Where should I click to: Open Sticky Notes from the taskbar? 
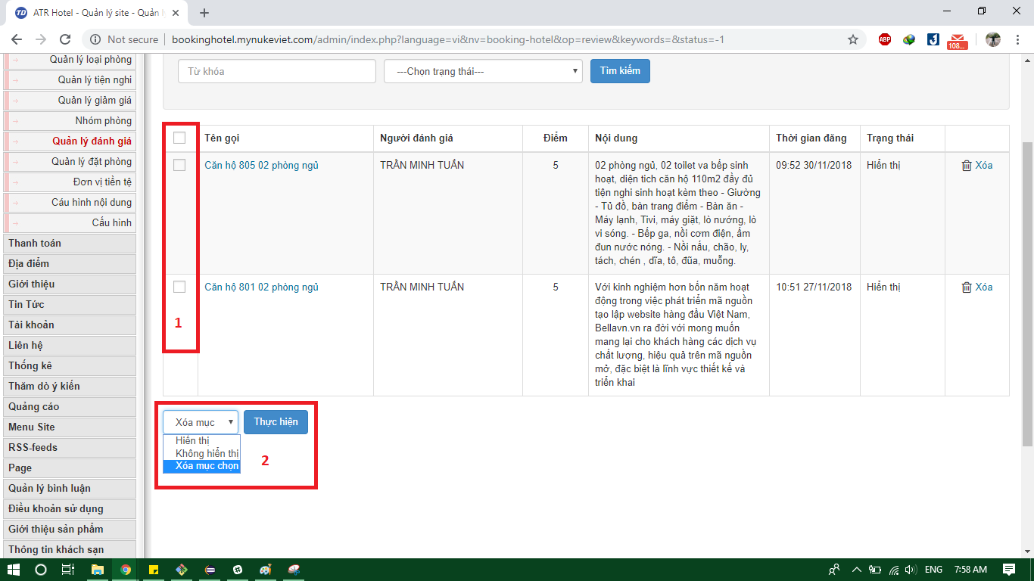[154, 570]
